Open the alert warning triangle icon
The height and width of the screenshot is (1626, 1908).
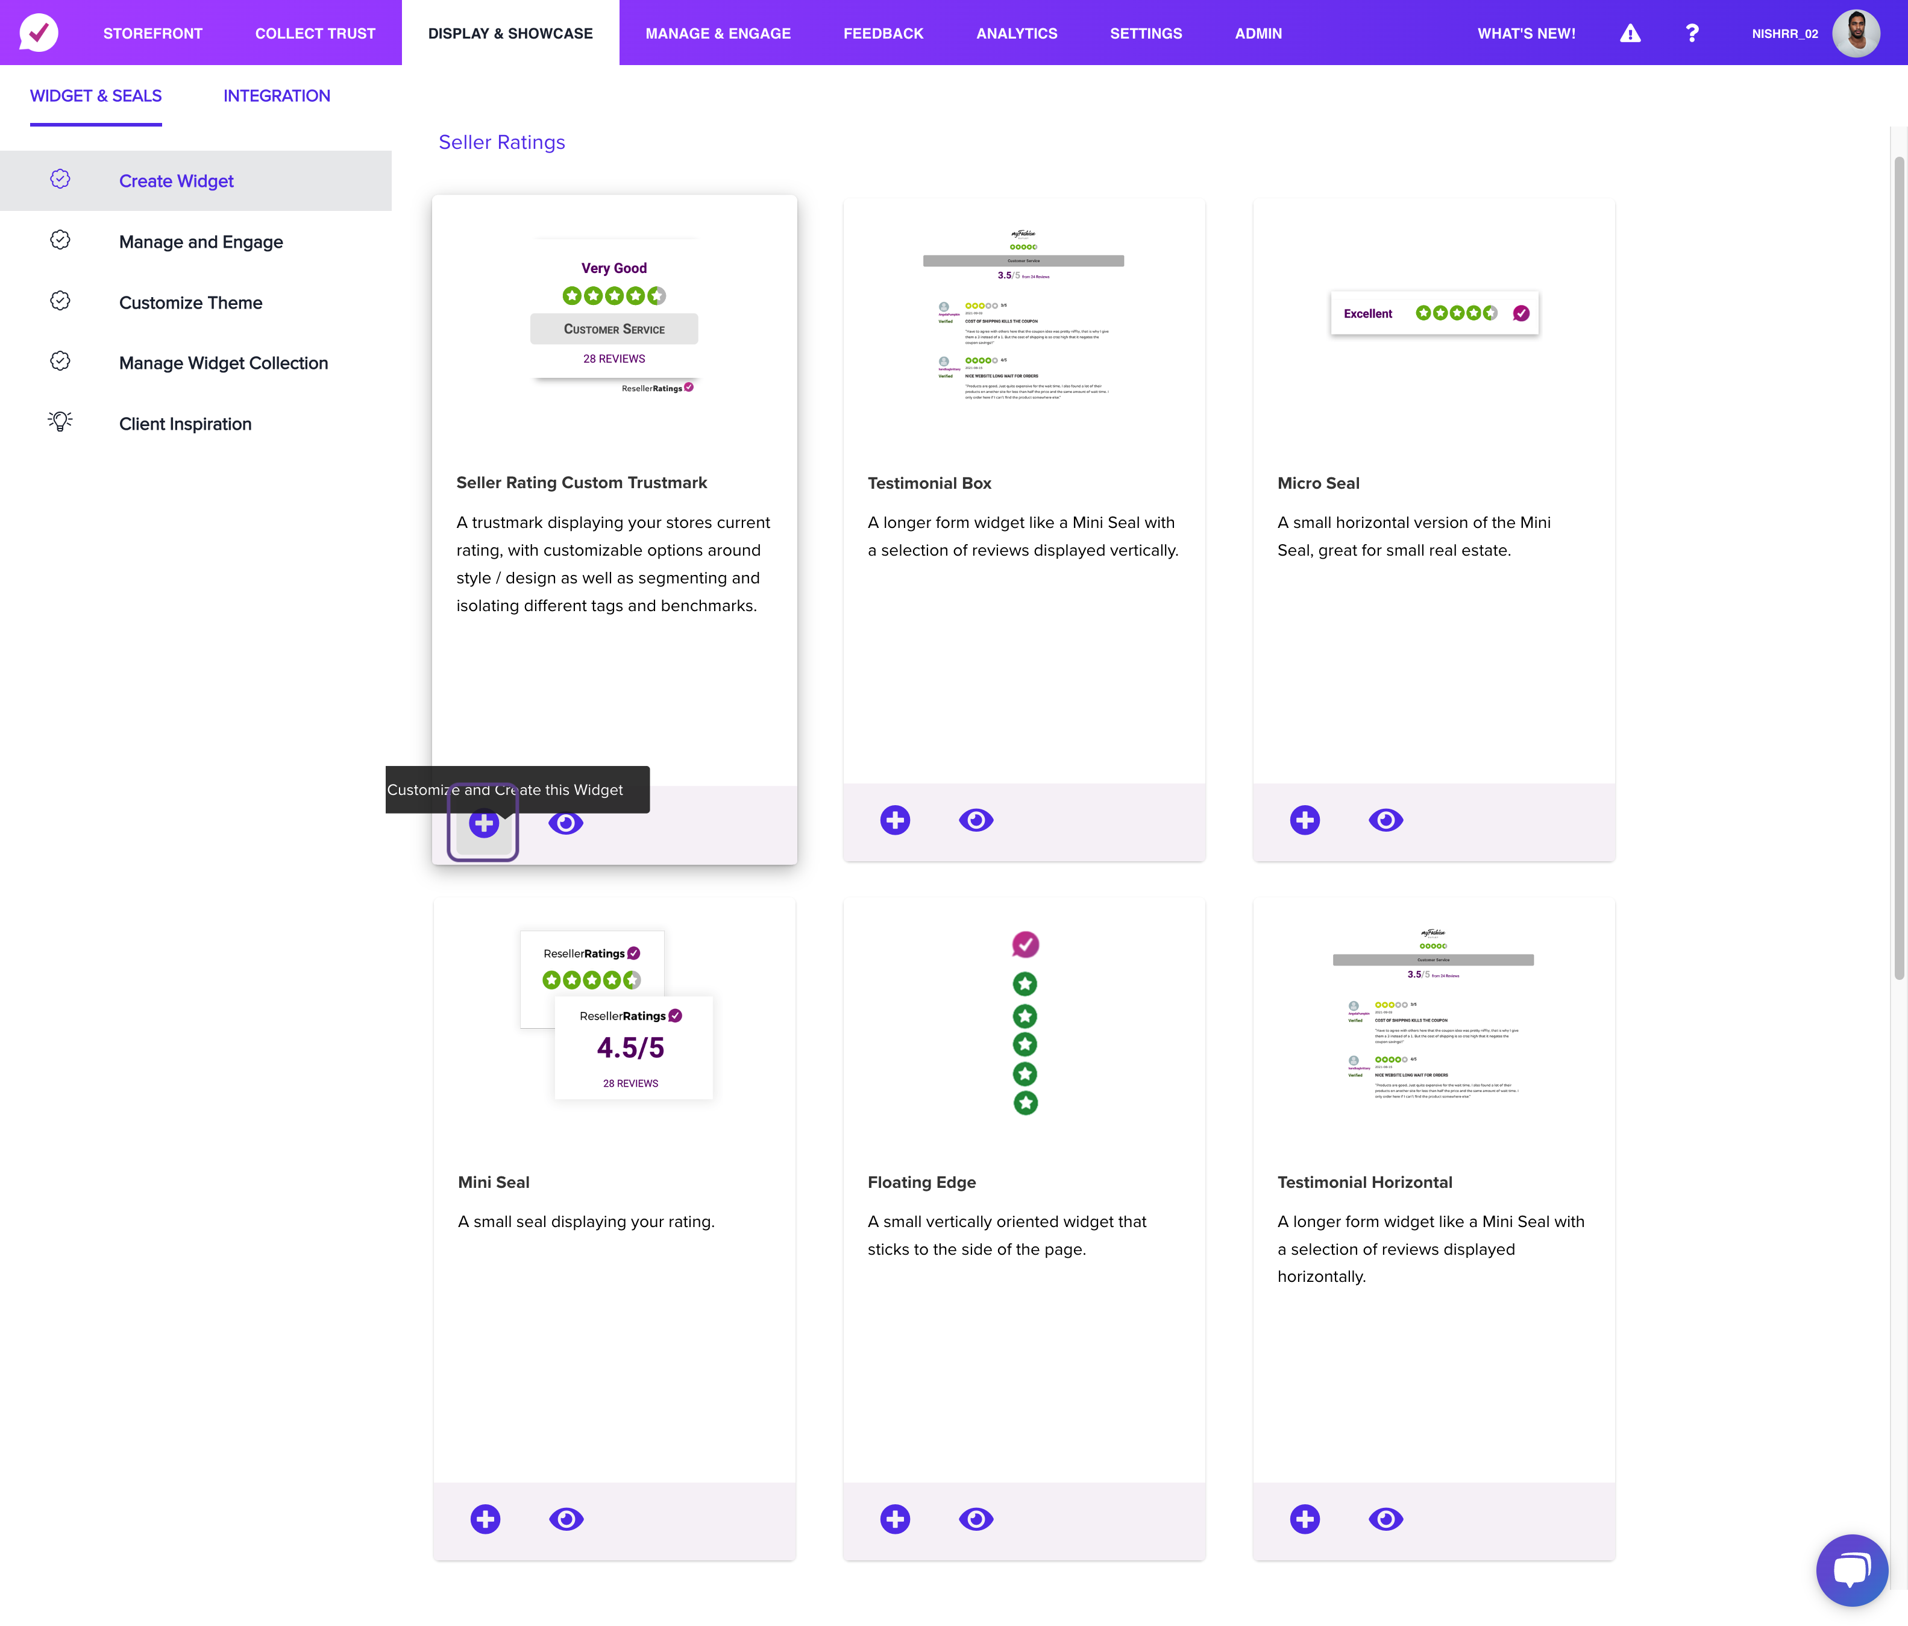tap(1630, 33)
